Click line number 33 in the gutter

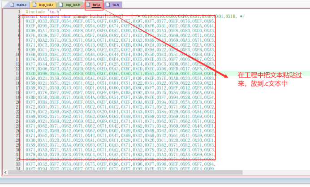click(x=18, y=164)
